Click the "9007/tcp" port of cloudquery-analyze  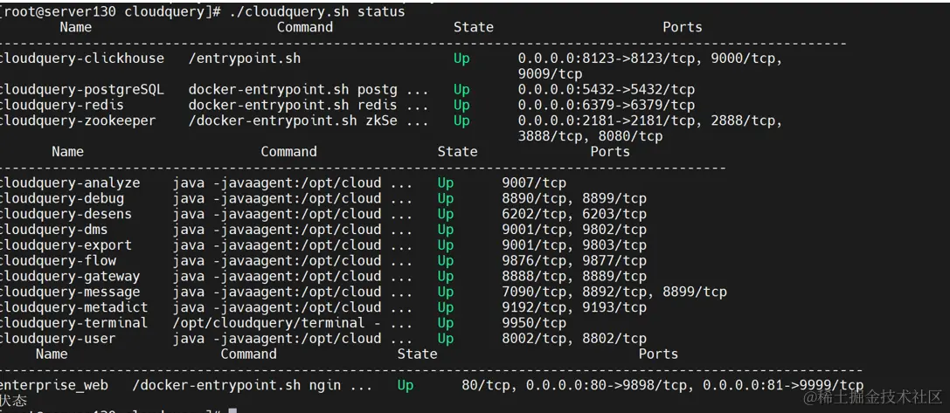pyautogui.click(x=534, y=182)
